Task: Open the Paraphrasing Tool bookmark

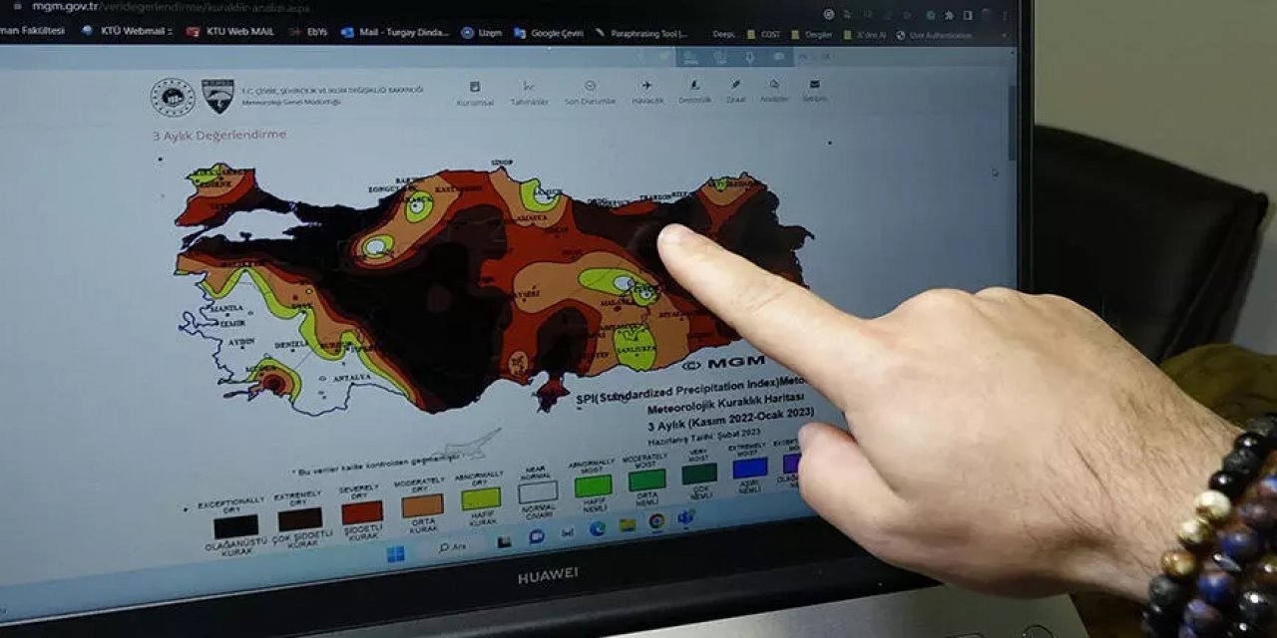Action: (x=646, y=33)
